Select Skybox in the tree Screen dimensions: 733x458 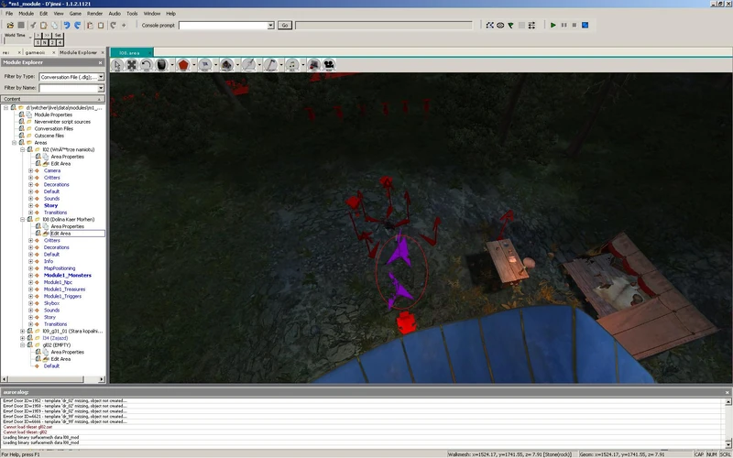(51, 303)
